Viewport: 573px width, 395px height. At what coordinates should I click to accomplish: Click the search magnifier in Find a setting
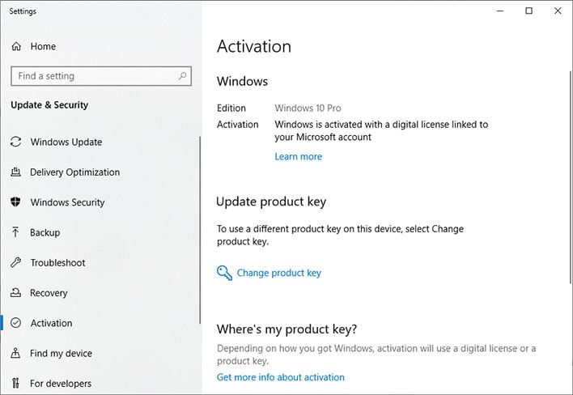182,76
